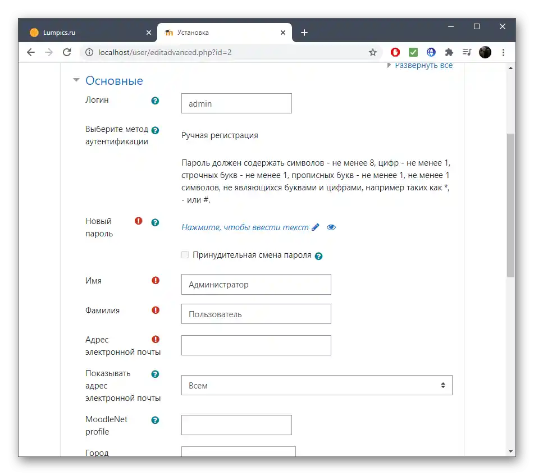The image size is (534, 475).
Task: Reveal password with the eye icon
Action: 331,227
